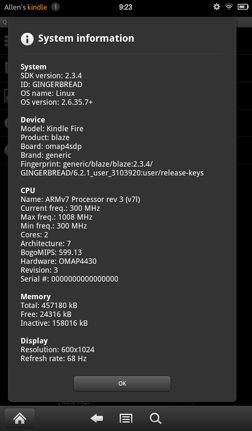Click the Memory section heading
Image resolution: width=252 pixels, height=431 pixels.
[36, 297]
